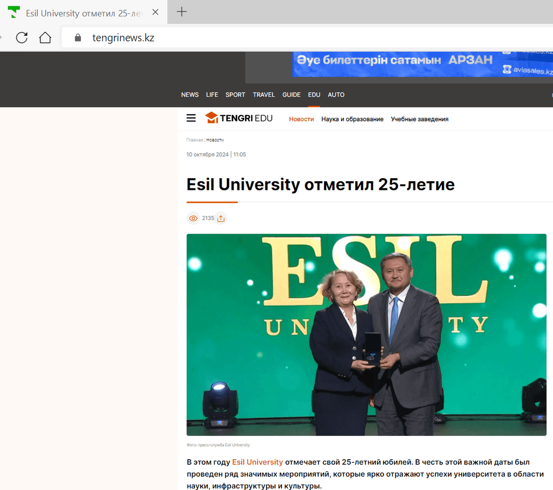Image resolution: width=553 pixels, height=490 pixels.
Task: Go to browser home page icon
Action: [x=45, y=37]
